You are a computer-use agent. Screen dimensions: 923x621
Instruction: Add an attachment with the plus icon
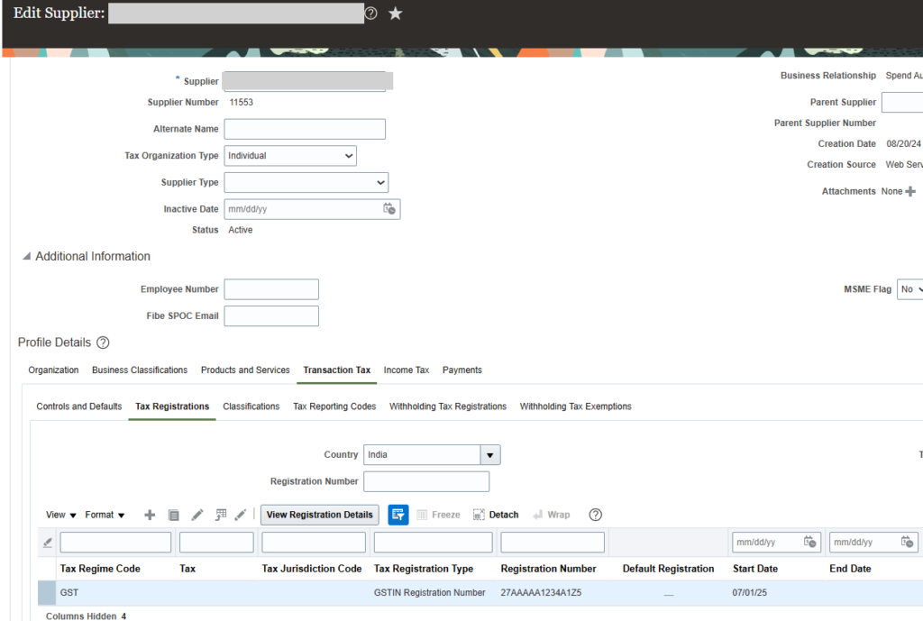[x=910, y=192]
